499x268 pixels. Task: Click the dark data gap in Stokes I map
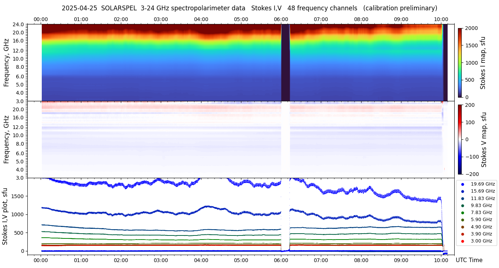click(x=285, y=62)
